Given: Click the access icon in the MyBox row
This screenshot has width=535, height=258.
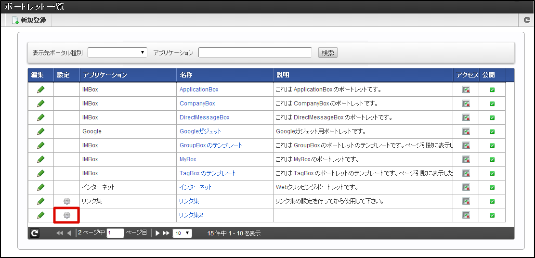Looking at the screenshot, I should (x=466, y=159).
